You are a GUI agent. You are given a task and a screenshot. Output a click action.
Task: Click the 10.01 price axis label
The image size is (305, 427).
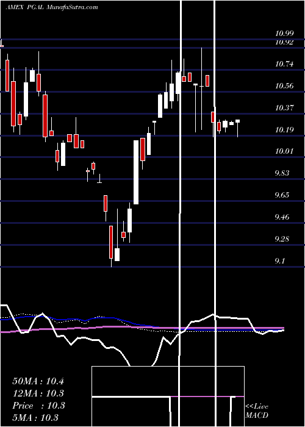pyautogui.click(x=284, y=151)
